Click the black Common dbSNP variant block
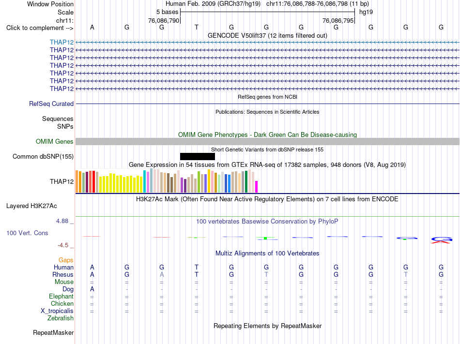Viewport: 460px width, 344px height. (198, 156)
